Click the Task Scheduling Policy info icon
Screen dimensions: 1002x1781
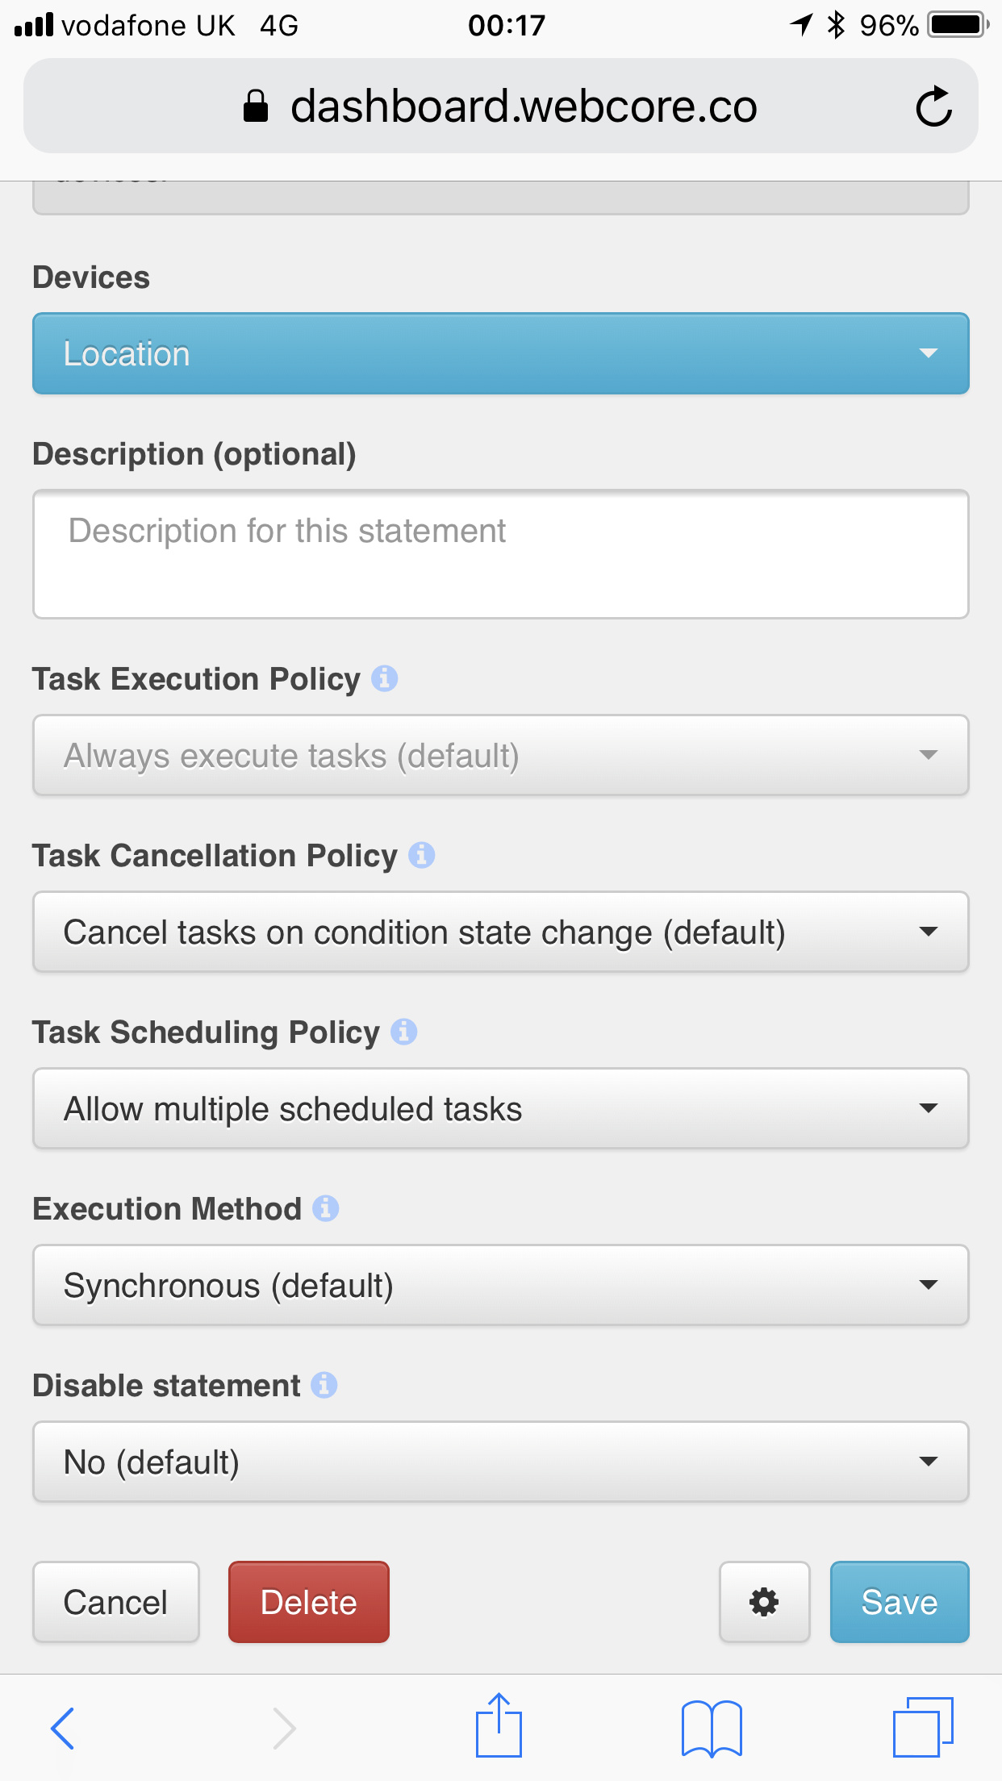pos(403,1032)
